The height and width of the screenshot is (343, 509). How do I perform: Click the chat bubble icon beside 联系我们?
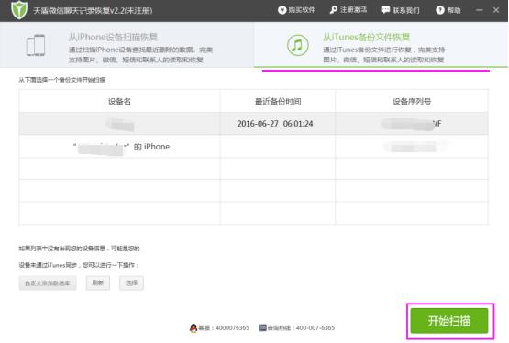[385, 10]
